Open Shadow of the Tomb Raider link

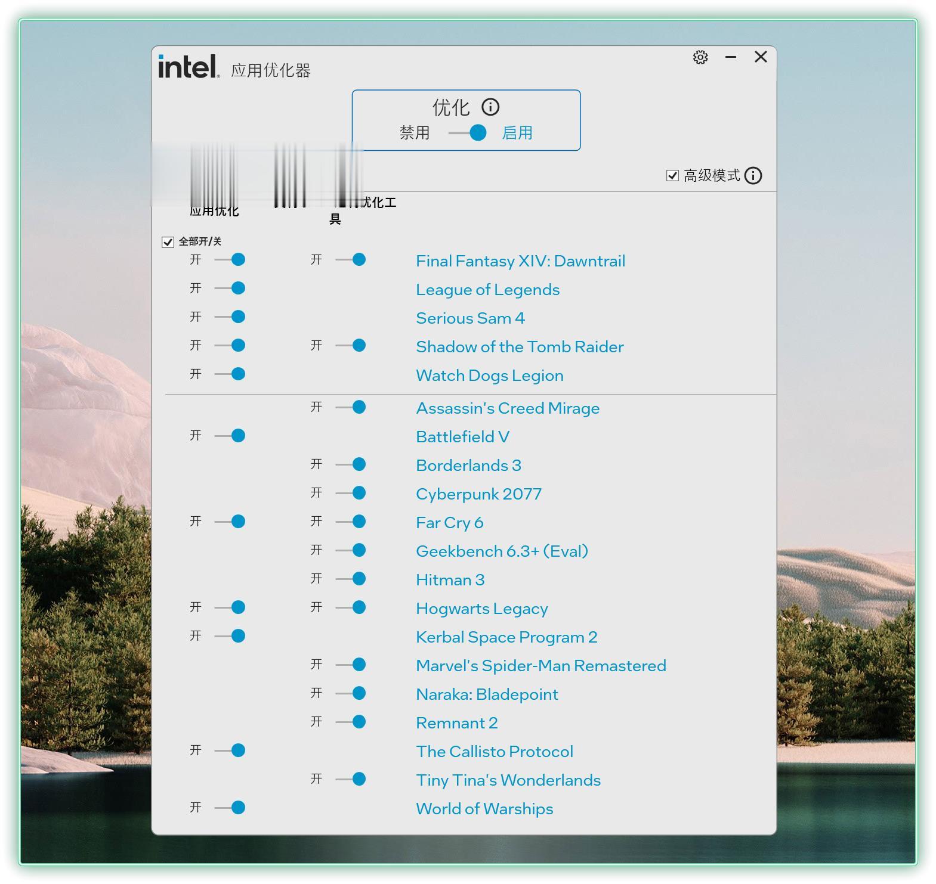pyautogui.click(x=520, y=347)
